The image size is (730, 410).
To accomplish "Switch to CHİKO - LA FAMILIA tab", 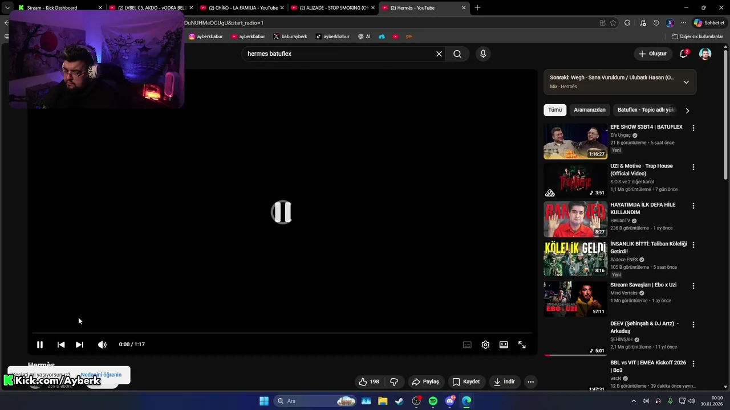I will tap(242, 8).
